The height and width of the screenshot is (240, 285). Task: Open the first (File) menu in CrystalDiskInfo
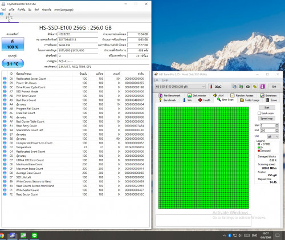click(3, 10)
